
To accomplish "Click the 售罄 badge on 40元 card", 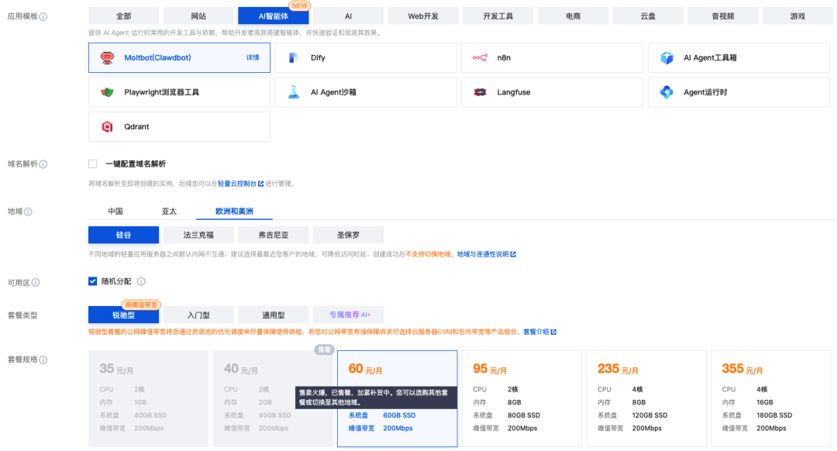I will (x=324, y=350).
